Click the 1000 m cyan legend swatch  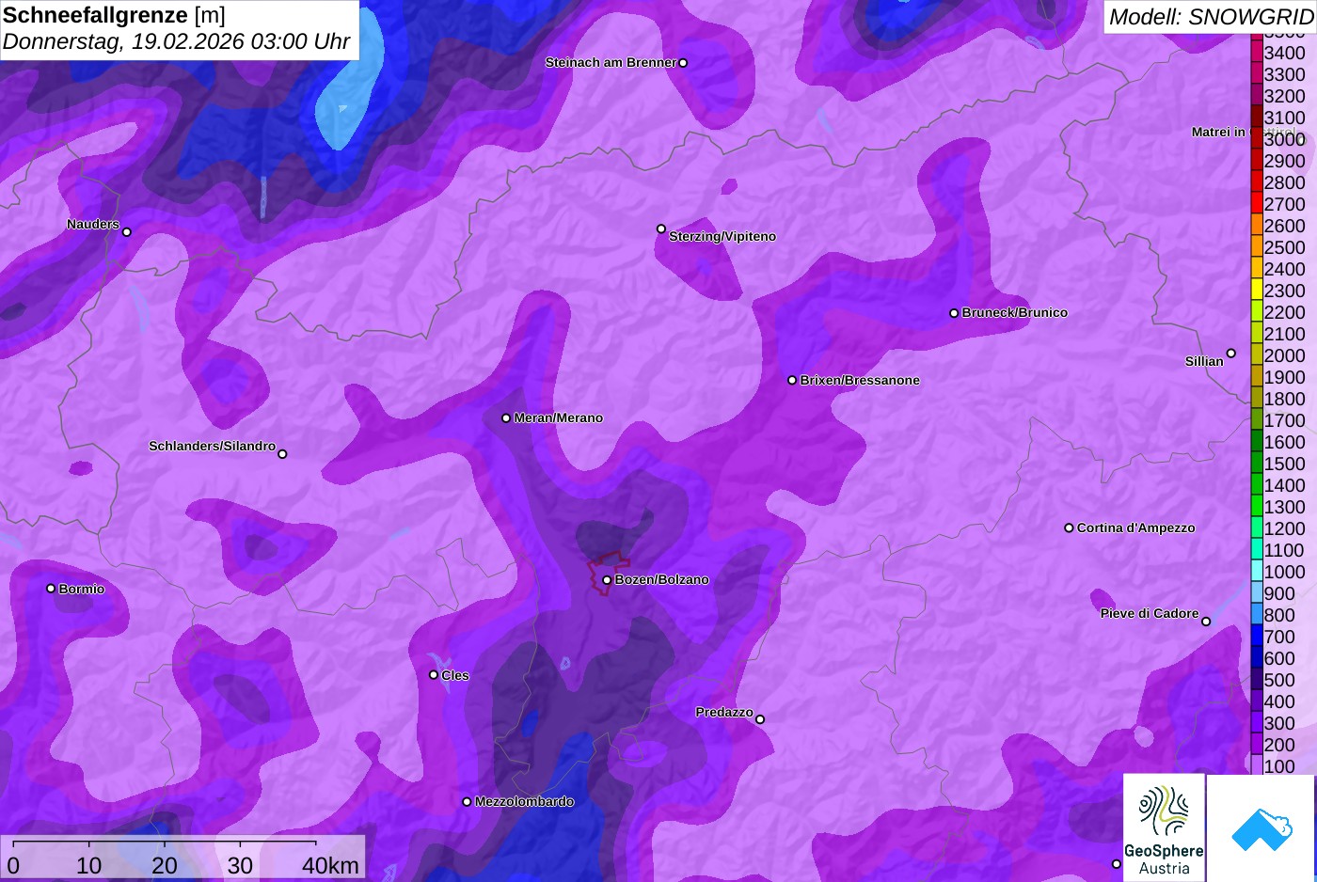(x=1257, y=572)
